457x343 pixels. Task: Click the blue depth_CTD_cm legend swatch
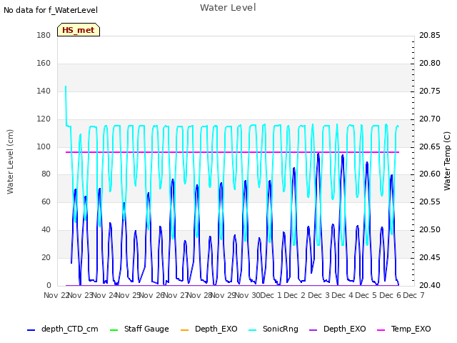31,330
